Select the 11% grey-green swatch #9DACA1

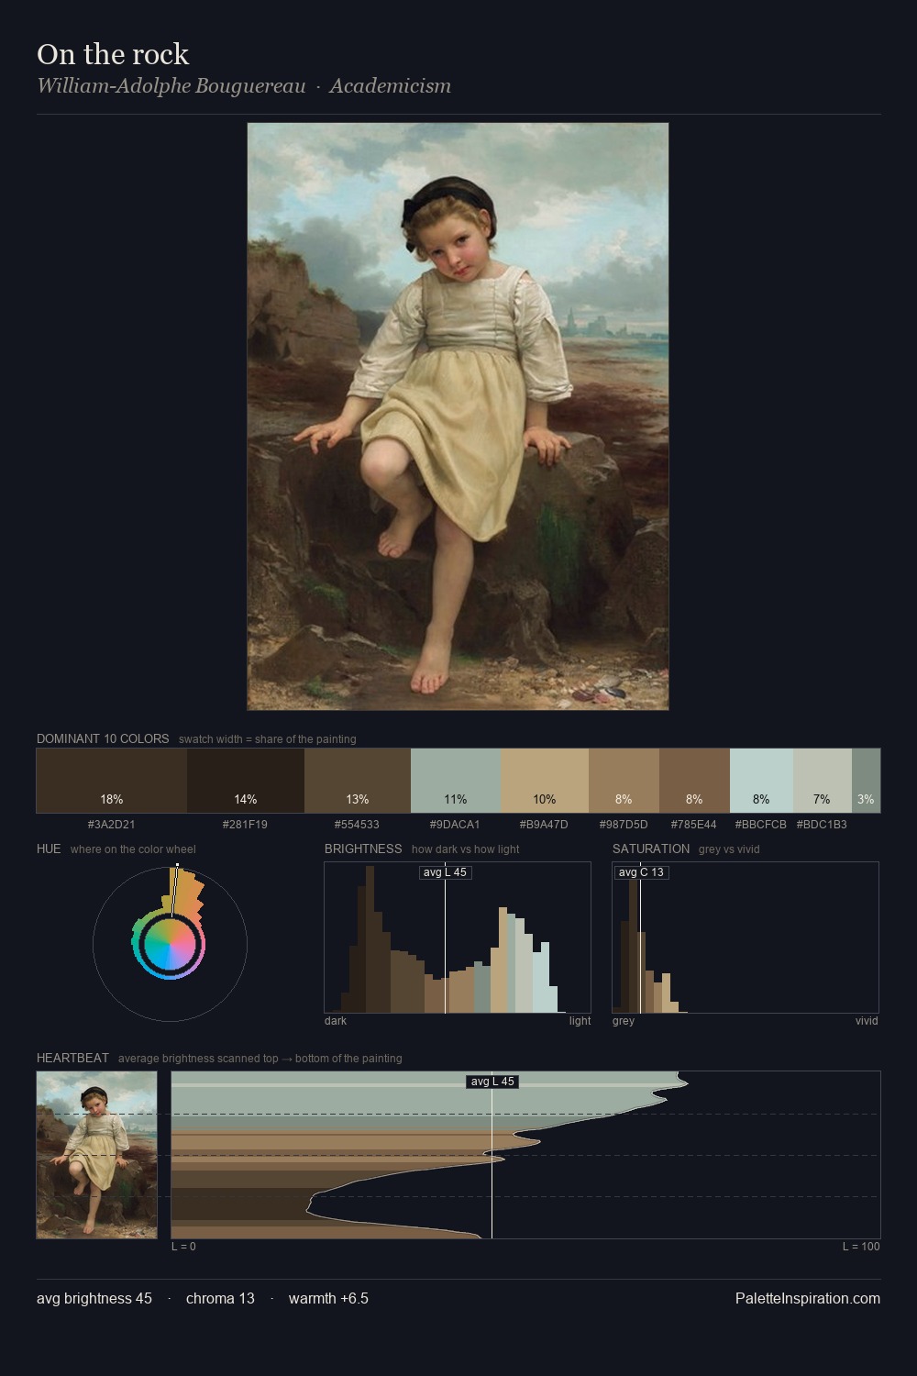pos(456,781)
